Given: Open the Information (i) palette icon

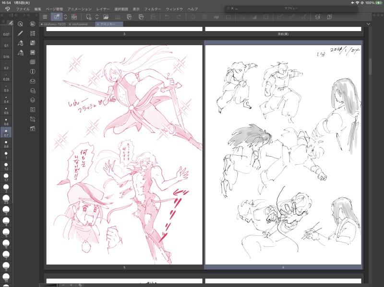Looking at the screenshot, I should [x=33, y=71].
